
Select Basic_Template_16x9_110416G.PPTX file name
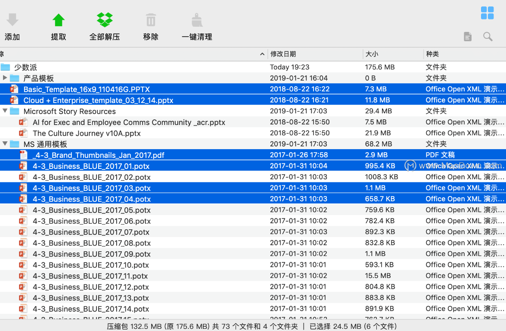[87, 90]
